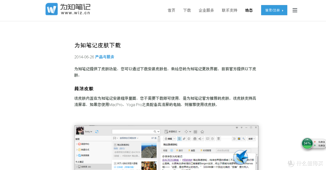
Task: Click the yellow-and-blue icon near 朗读
Action: pyautogui.click(x=239, y=139)
